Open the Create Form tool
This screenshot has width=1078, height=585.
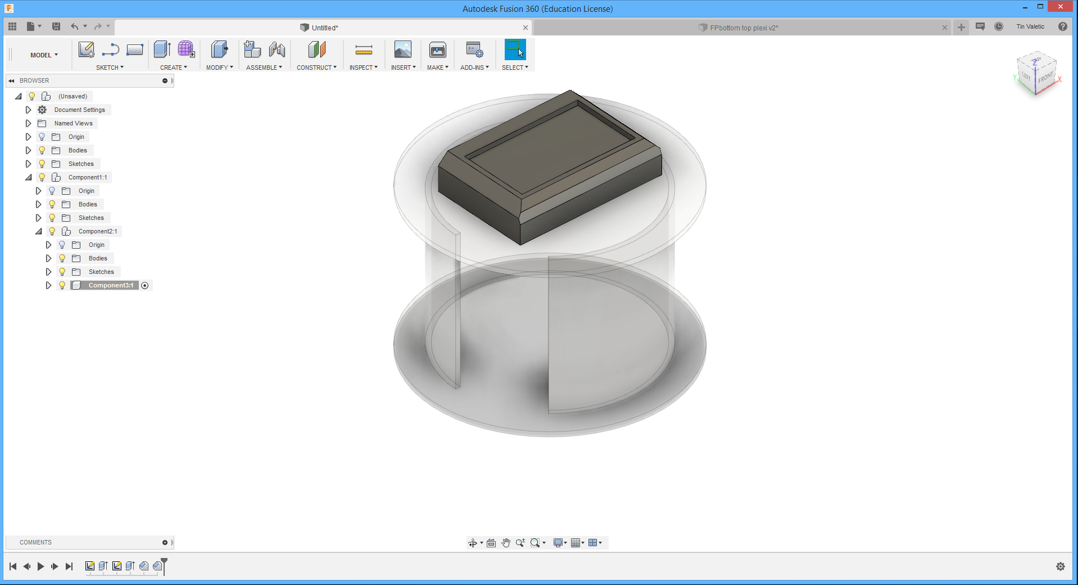pyautogui.click(x=186, y=49)
